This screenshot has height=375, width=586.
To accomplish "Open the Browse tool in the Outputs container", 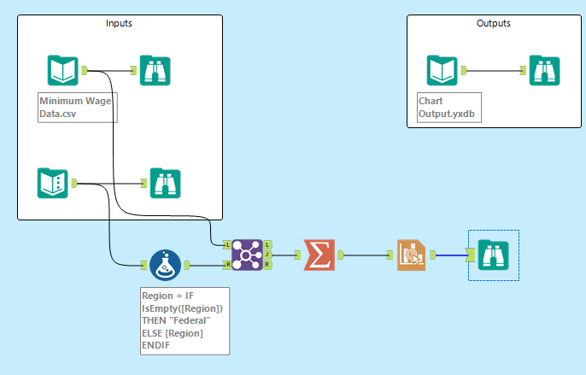I will pyautogui.click(x=544, y=70).
